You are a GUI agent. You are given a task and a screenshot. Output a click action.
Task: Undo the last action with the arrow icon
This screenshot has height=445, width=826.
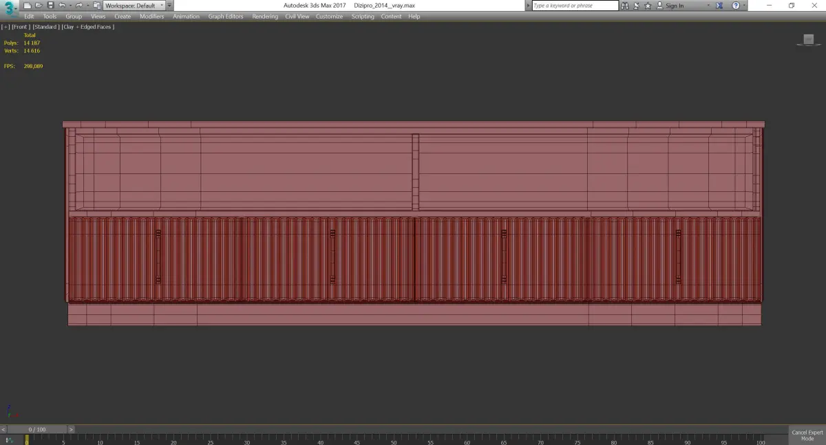click(62, 6)
